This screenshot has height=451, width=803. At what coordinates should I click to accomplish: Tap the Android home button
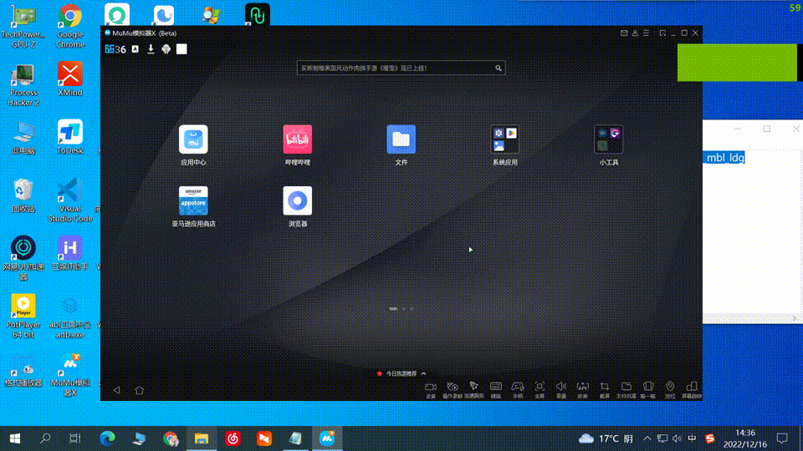coord(140,390)
